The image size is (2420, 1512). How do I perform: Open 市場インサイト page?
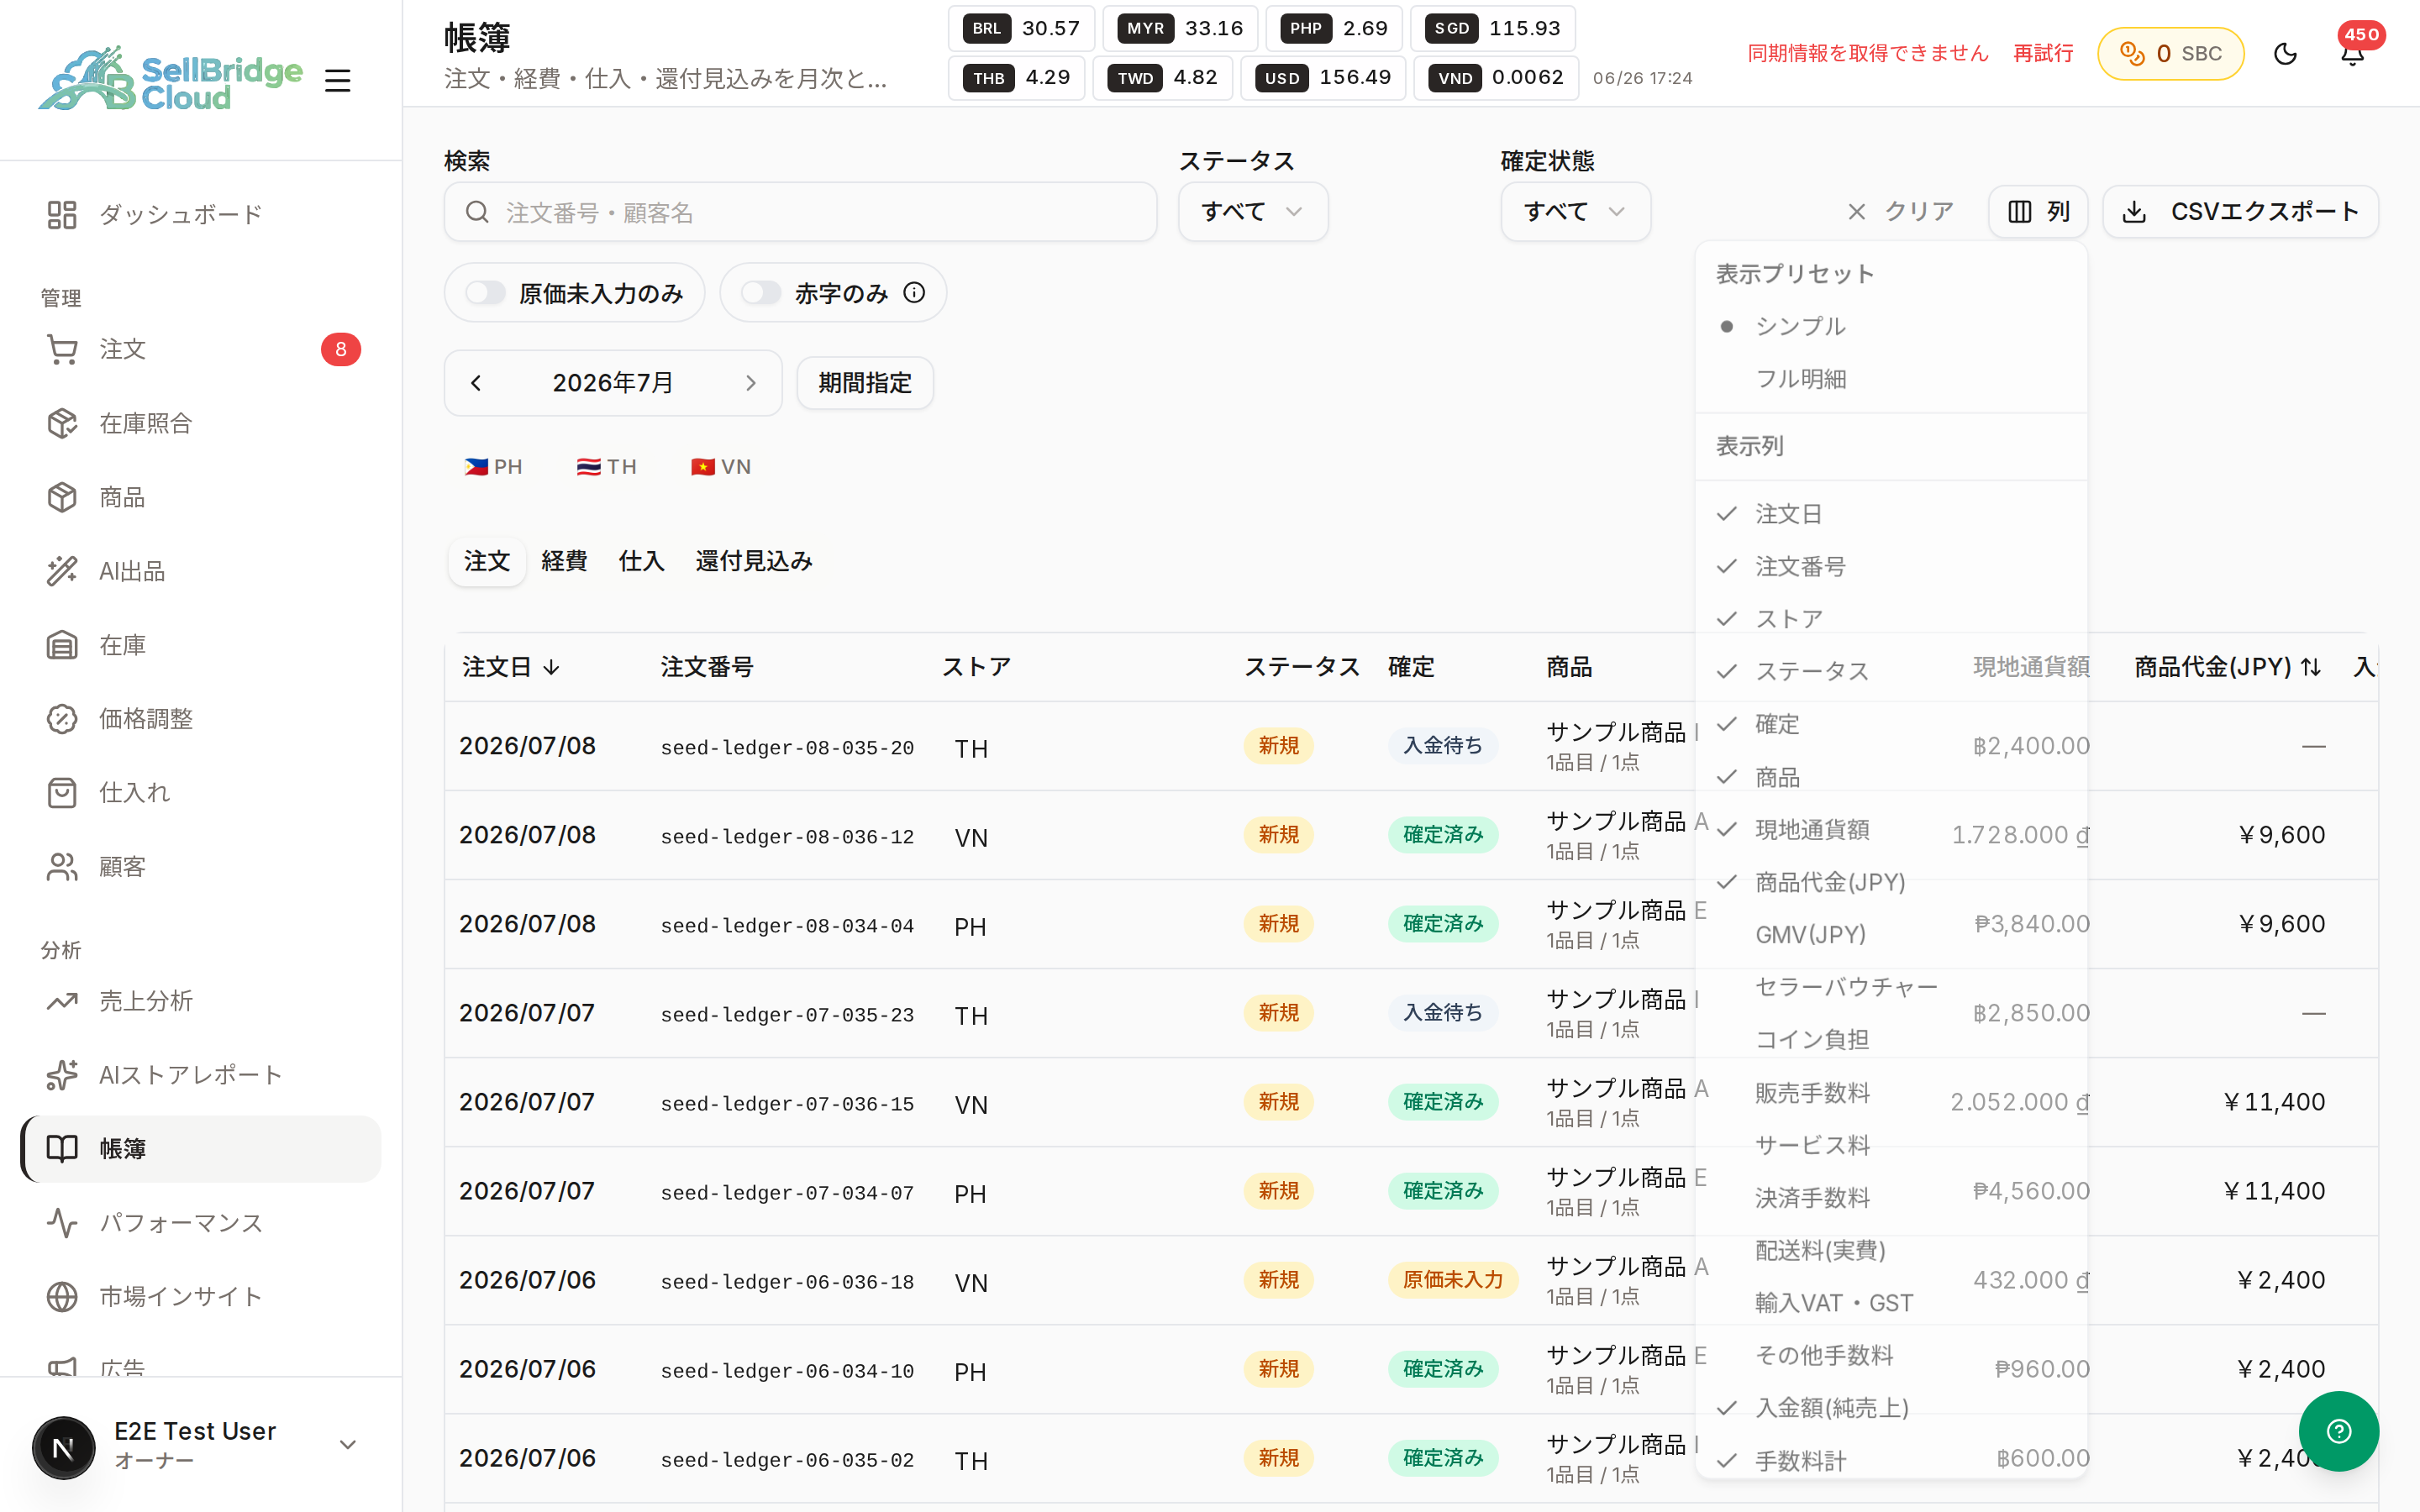pyautogui.click(x=200, y=1297)
